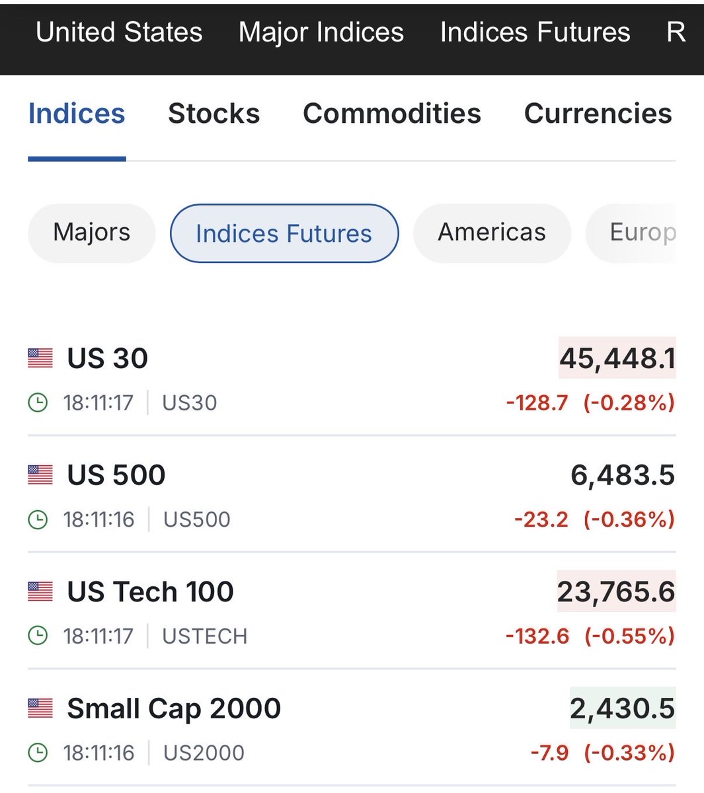The image size is (704, 793).
Task: Open United States in top navigation
Action: 119,32
